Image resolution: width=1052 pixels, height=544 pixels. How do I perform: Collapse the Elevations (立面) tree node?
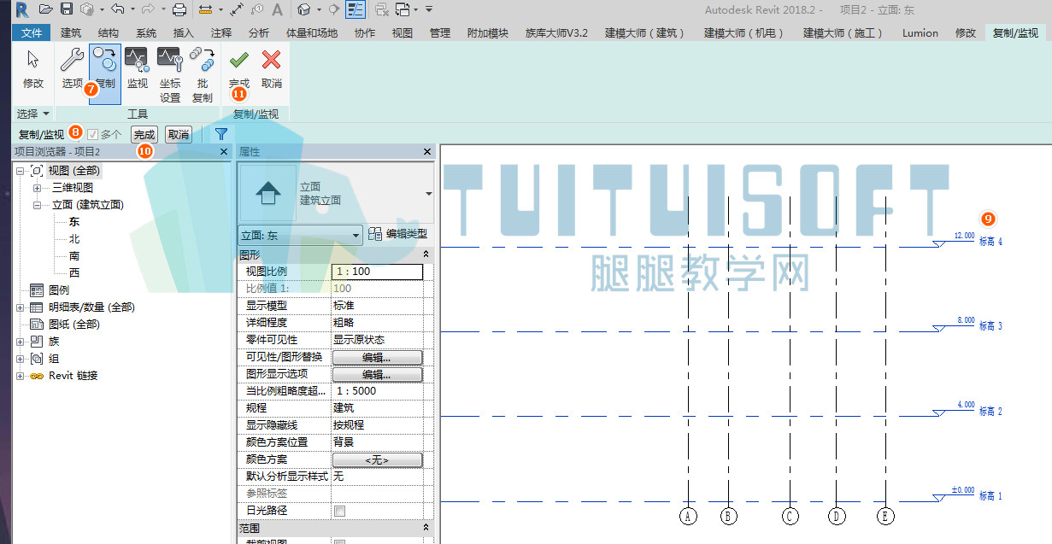pyautogui.click(x=37, y=205)
